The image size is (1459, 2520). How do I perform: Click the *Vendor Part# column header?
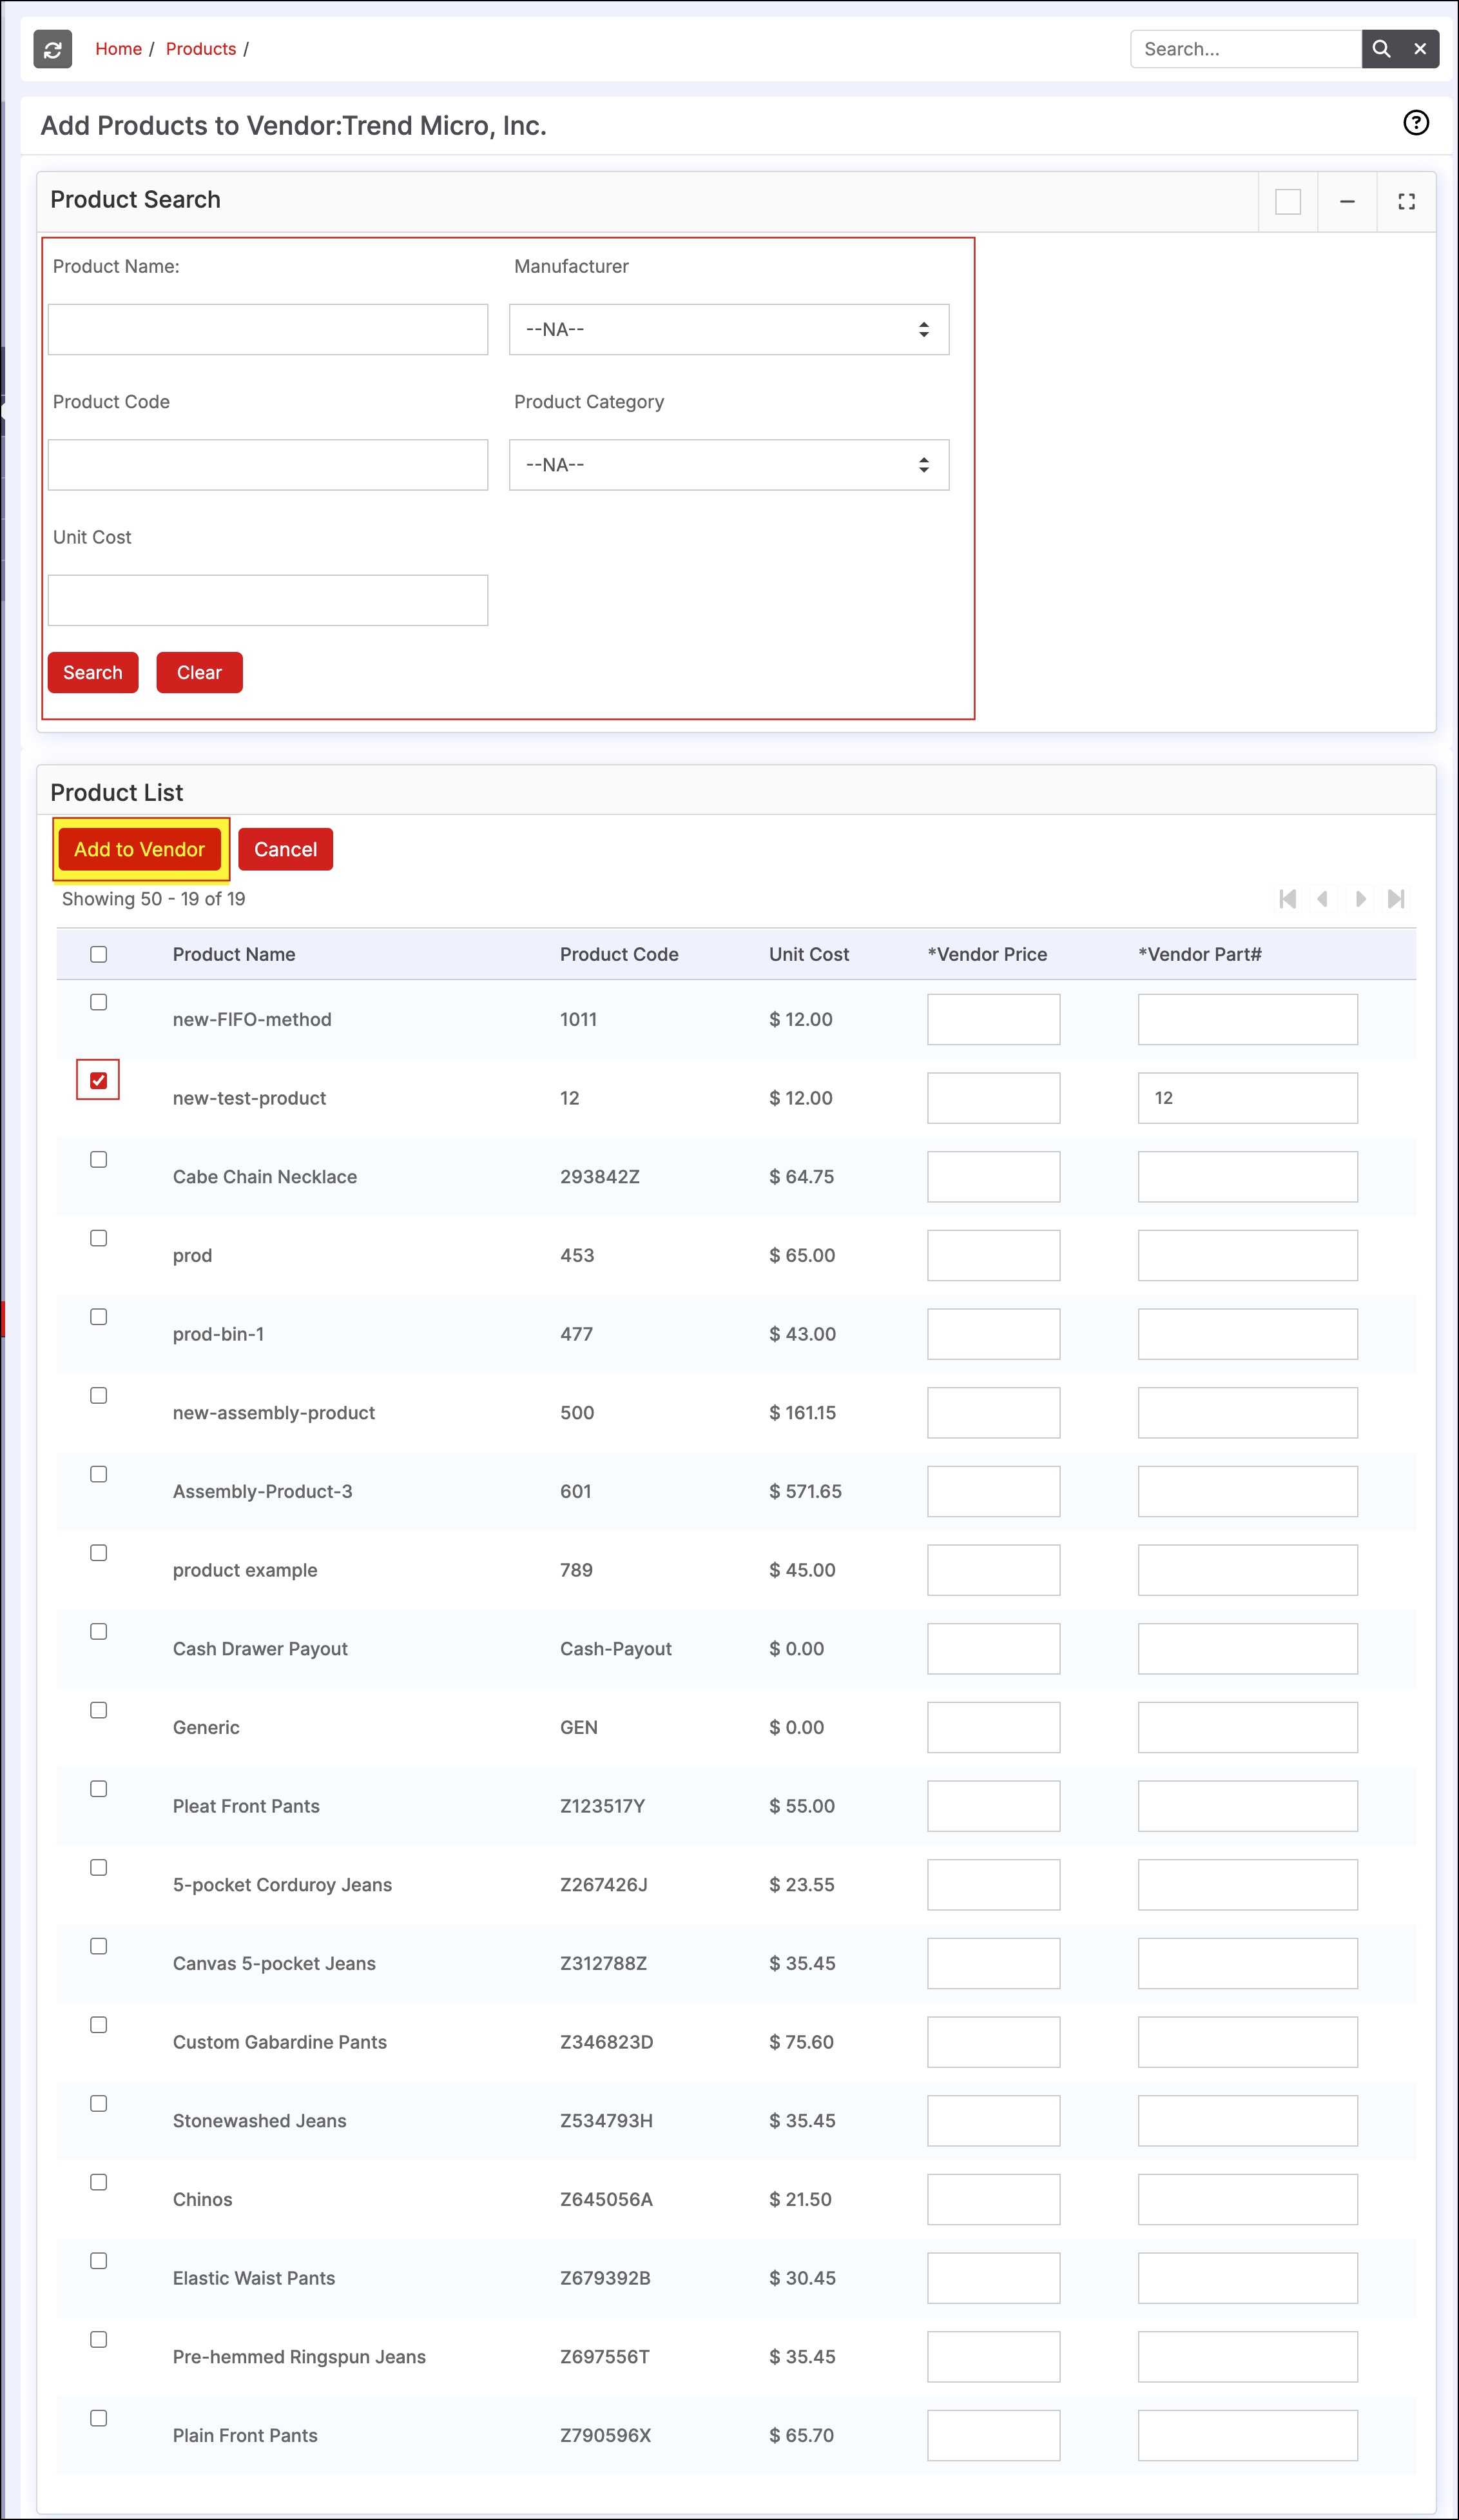[1199, 954]
